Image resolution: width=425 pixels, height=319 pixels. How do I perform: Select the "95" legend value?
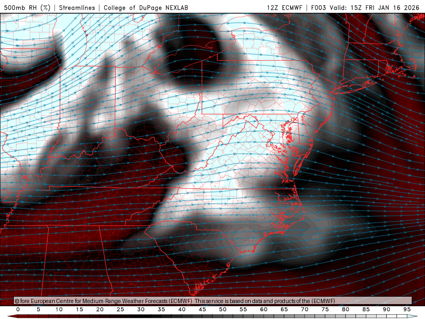407,309
